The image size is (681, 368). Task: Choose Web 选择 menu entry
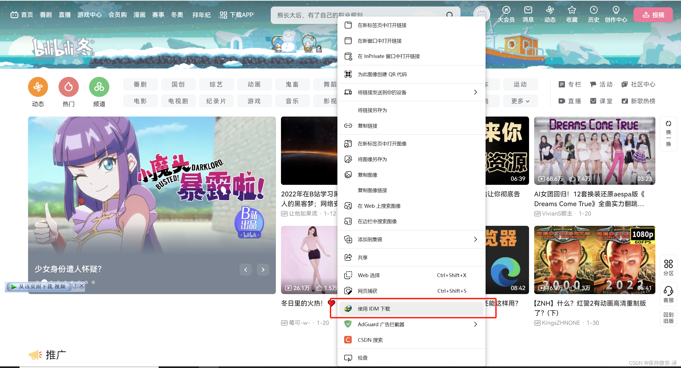[411, 275]
